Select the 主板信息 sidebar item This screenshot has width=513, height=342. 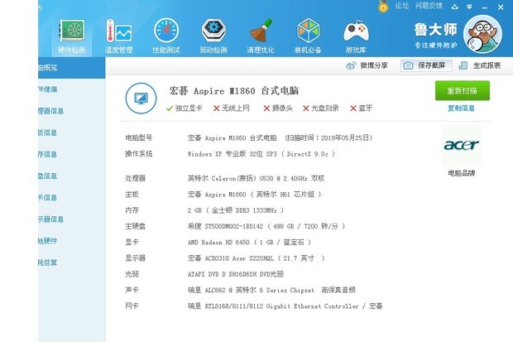coord(72,132)
